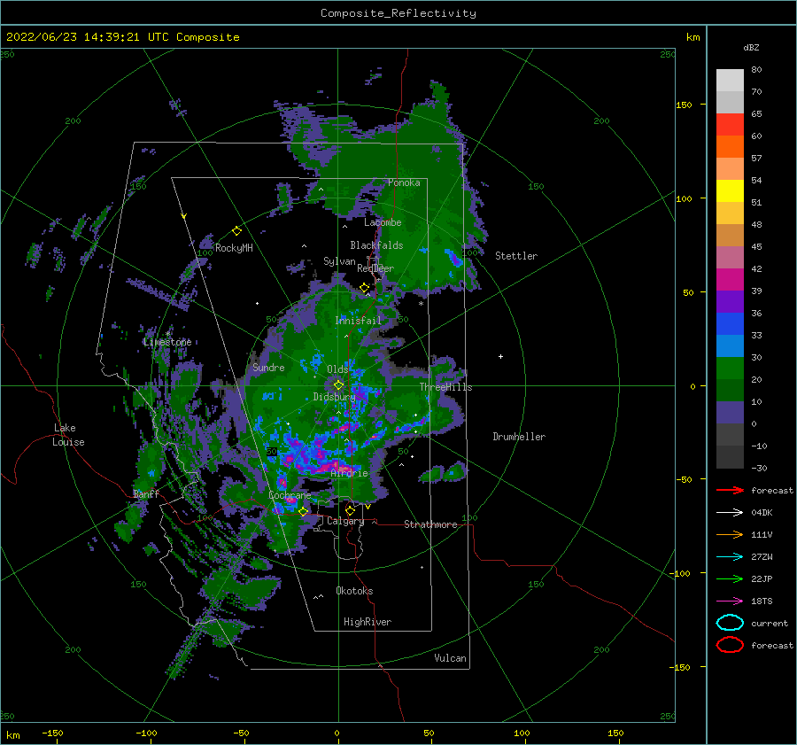Click the asterisk marker east of RedDeer
This screenshot has height=745, width=797.
click(421, 304)
